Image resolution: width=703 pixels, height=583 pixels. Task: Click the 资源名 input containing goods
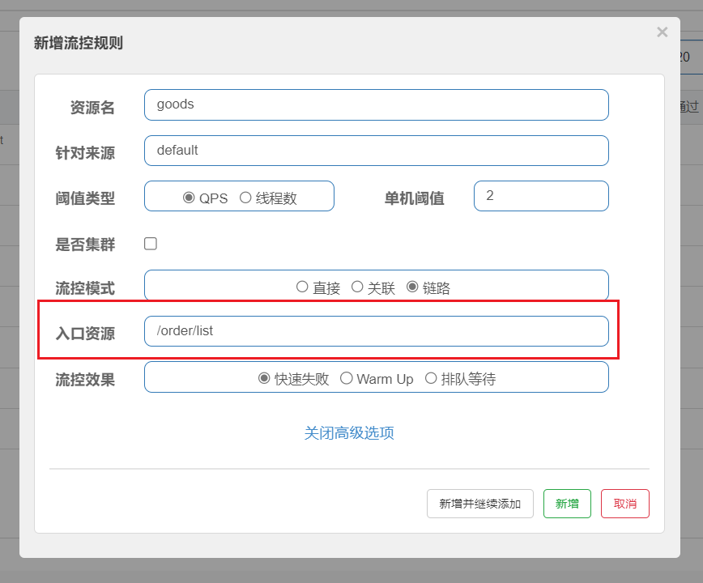(376, 104)
